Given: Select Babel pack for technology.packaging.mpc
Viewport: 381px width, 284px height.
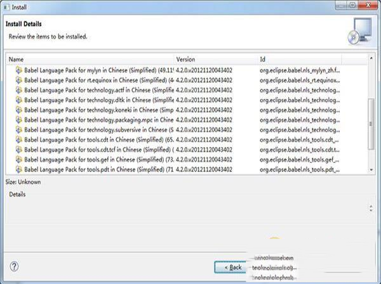Looking at the screenshot, I should pos(98,120).
